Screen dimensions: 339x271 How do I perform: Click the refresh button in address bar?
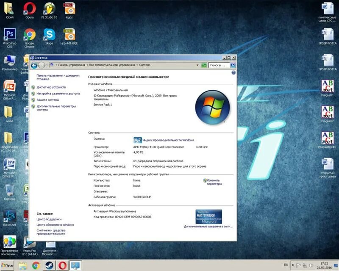(x=204, y=65)
